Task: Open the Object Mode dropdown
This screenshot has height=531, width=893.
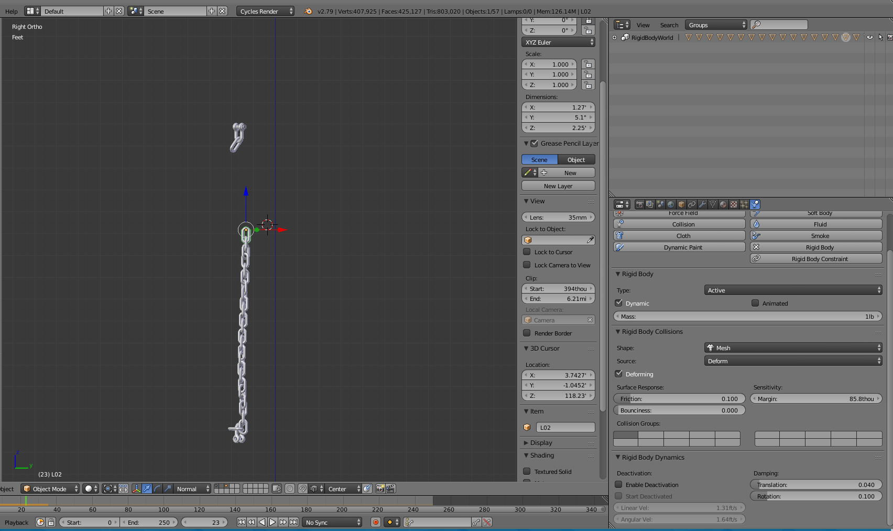Action: coord(50,489)
